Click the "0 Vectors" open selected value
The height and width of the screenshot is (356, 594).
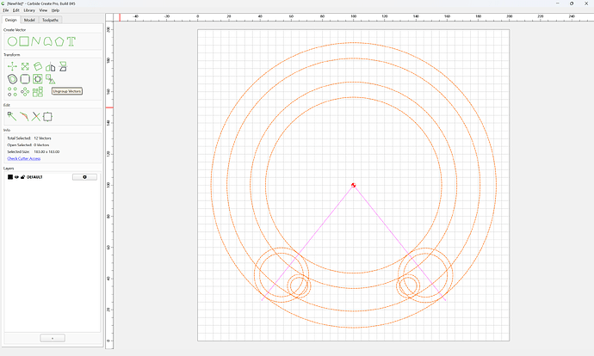point(41,145)
